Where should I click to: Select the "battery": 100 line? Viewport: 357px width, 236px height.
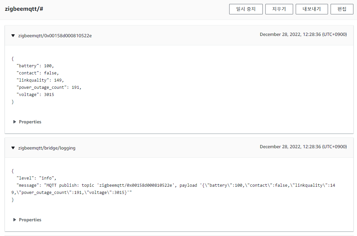point(35,66)
